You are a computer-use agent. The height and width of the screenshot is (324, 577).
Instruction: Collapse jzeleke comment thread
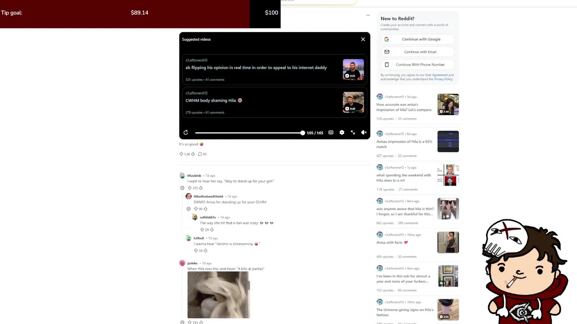[182, 322]
